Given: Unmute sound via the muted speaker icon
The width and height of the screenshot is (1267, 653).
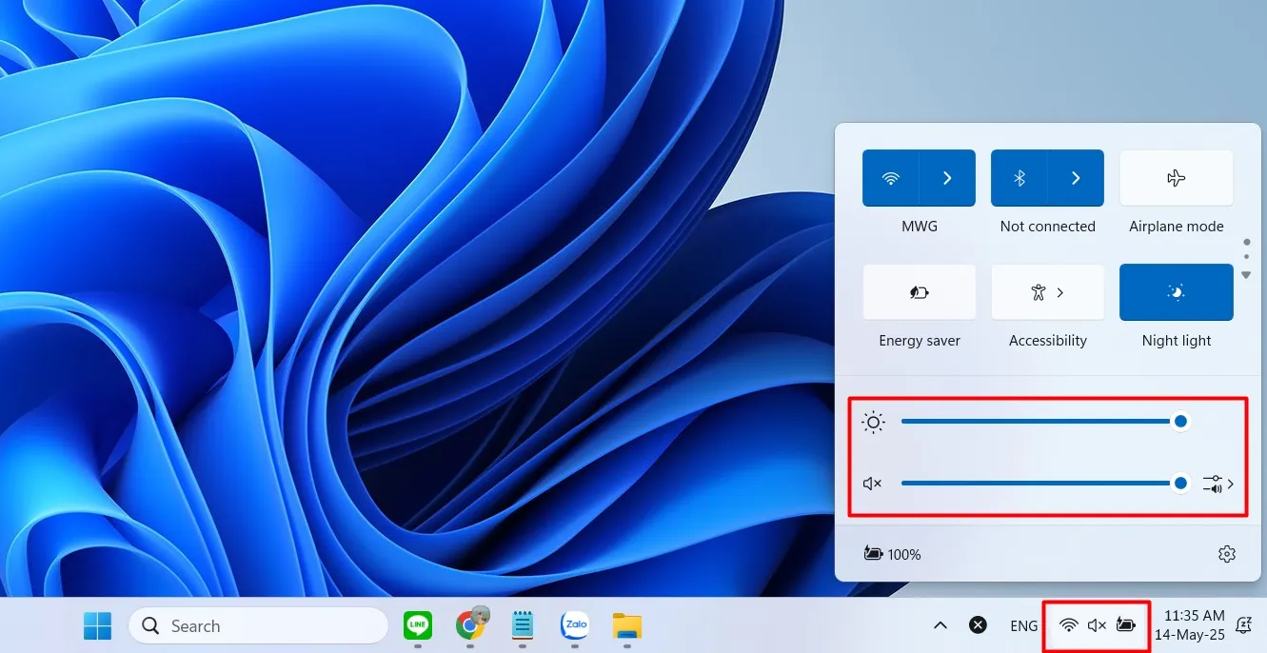Looking at the screenshot, I should tap(872, 483).
